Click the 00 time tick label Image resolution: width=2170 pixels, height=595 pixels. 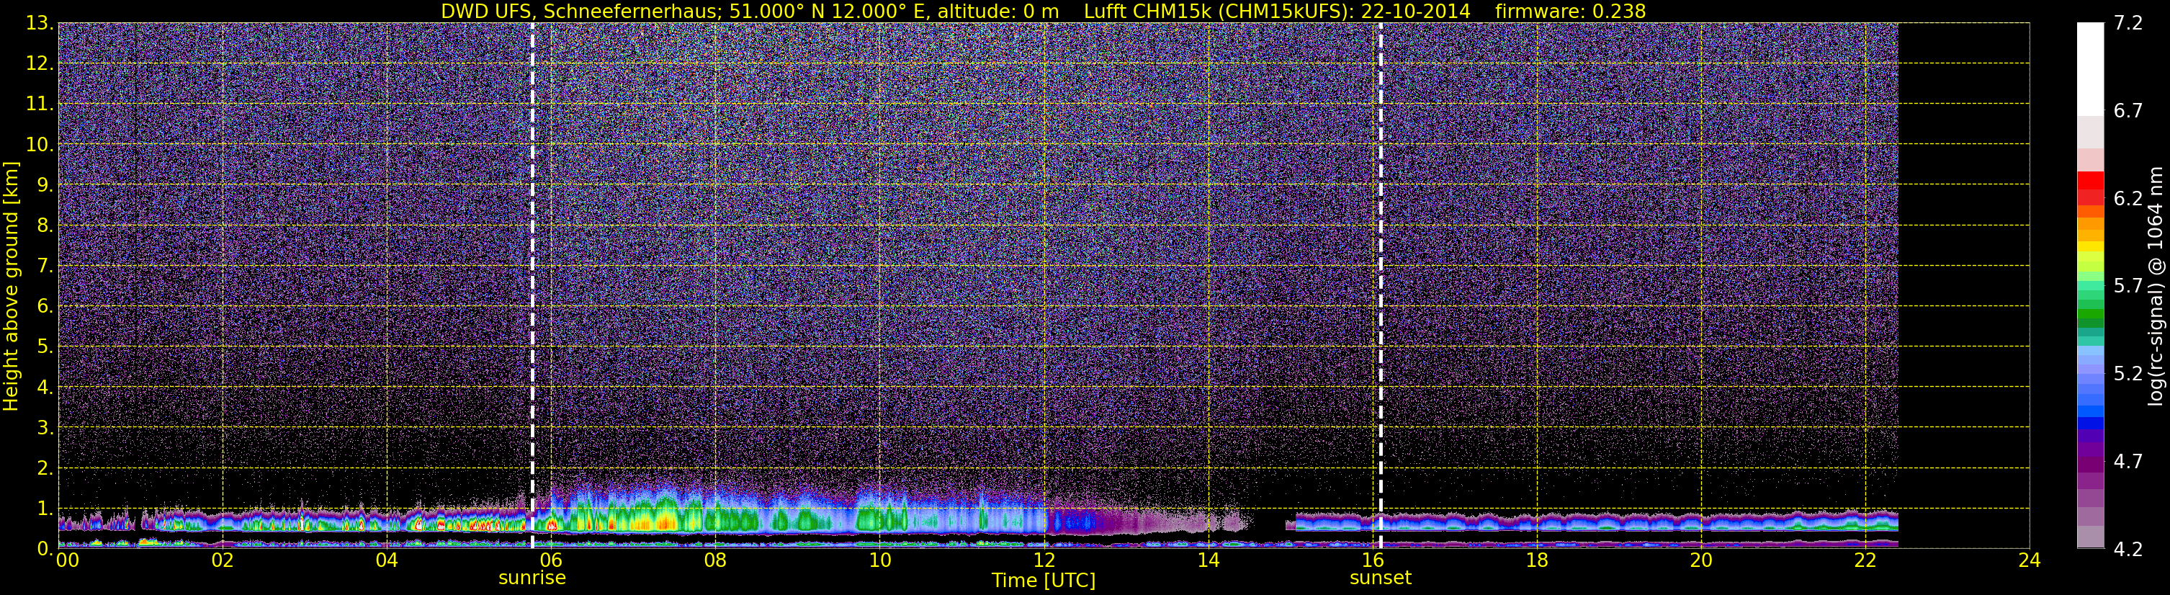coord(68,560)
